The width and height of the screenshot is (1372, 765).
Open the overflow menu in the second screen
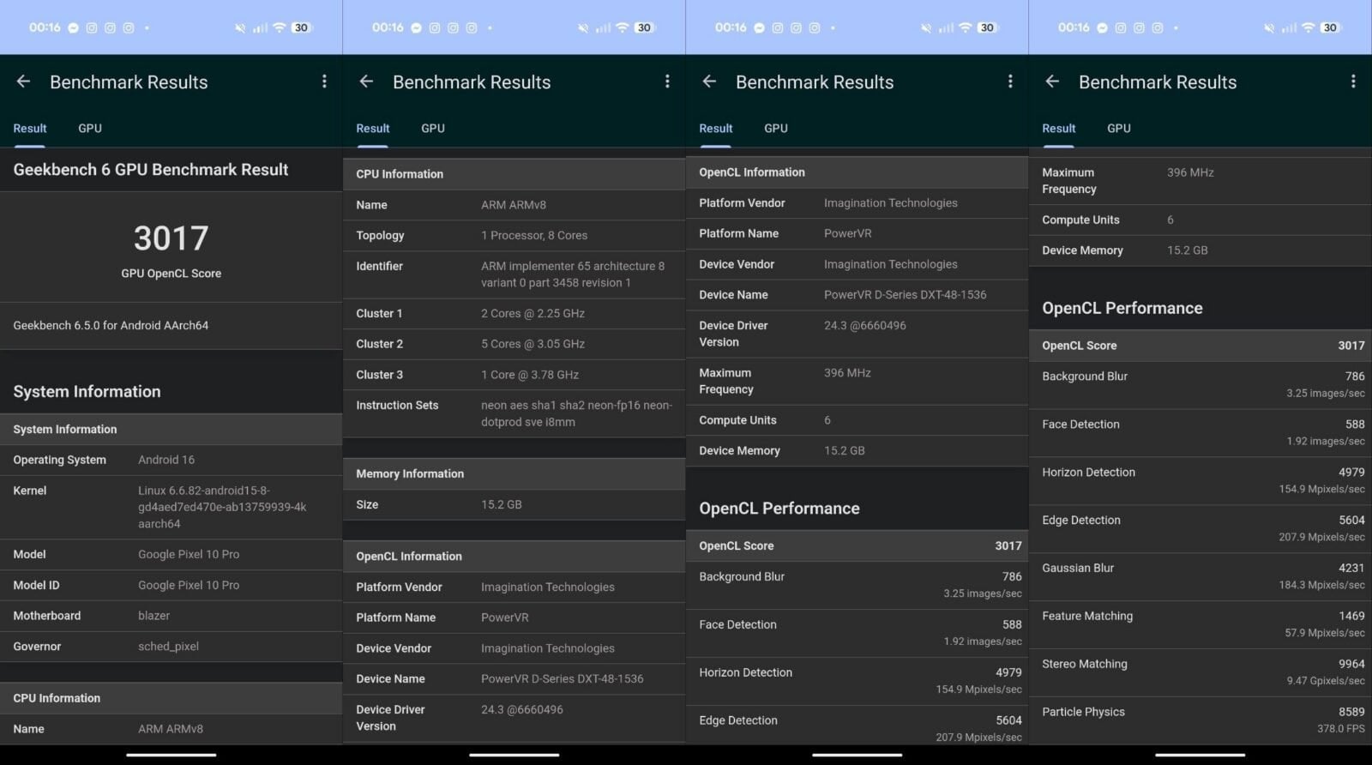pos(667,81)
